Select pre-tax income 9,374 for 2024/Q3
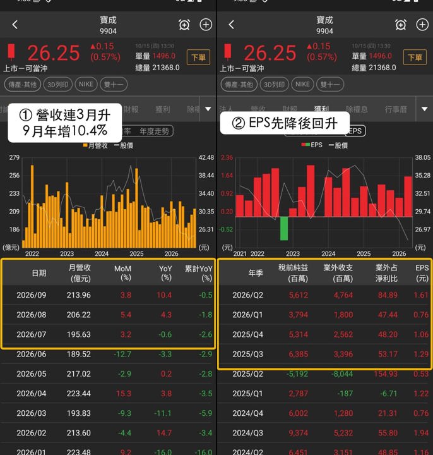The image size is (433, 455). (298, 433)
